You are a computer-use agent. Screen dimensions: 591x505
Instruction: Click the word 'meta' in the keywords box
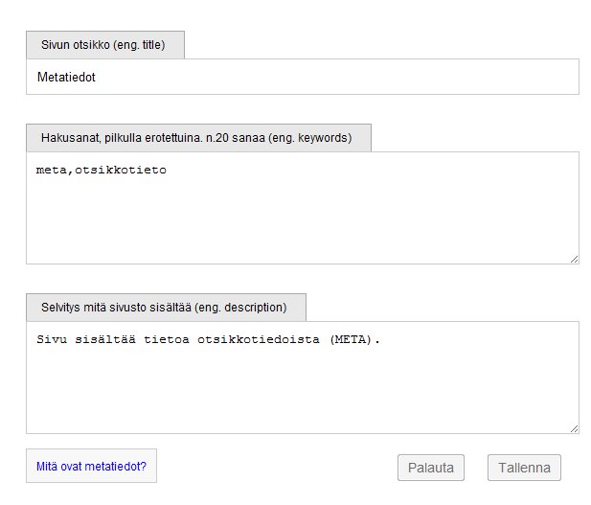(x=50, y=171)
